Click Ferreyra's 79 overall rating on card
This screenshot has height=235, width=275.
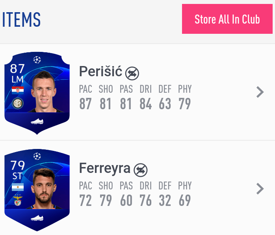(17, 165)
